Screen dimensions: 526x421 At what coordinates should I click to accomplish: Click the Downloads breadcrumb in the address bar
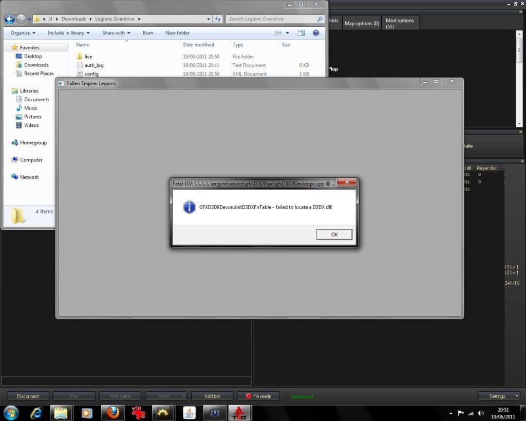pos(73,19)
